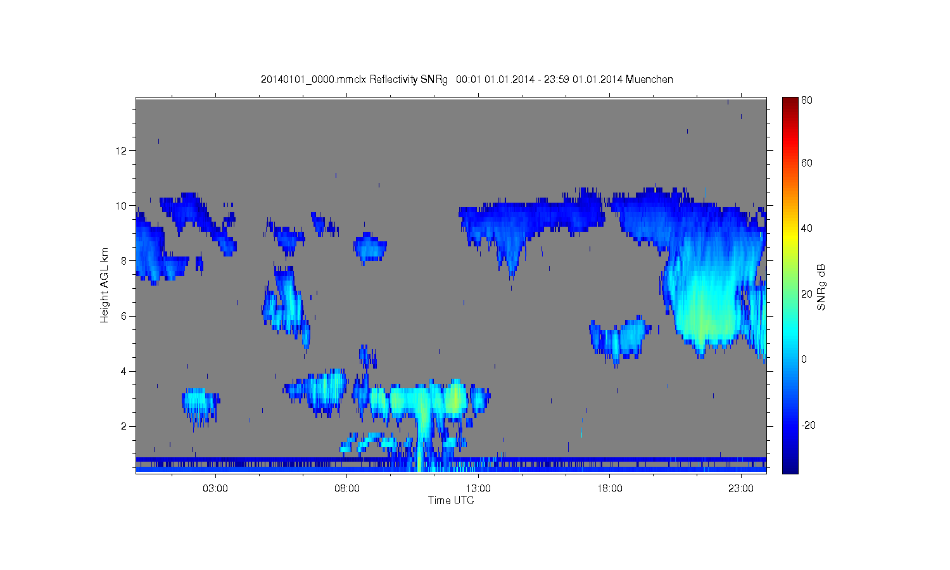Click the colorbar value '40'
This screenshot has width=950, height=570.
(x=807, y=229)
